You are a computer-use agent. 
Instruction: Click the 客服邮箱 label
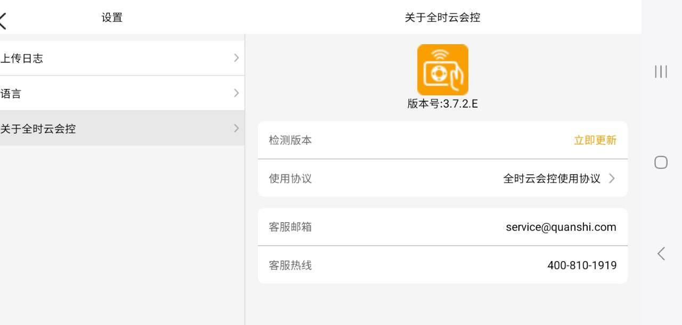pos(290,227)
